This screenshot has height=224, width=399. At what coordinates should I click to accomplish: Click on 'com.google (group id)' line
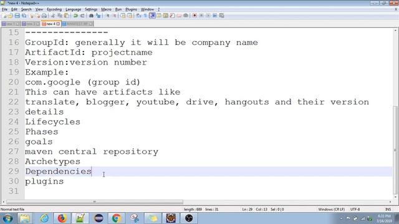coord(82,82)
